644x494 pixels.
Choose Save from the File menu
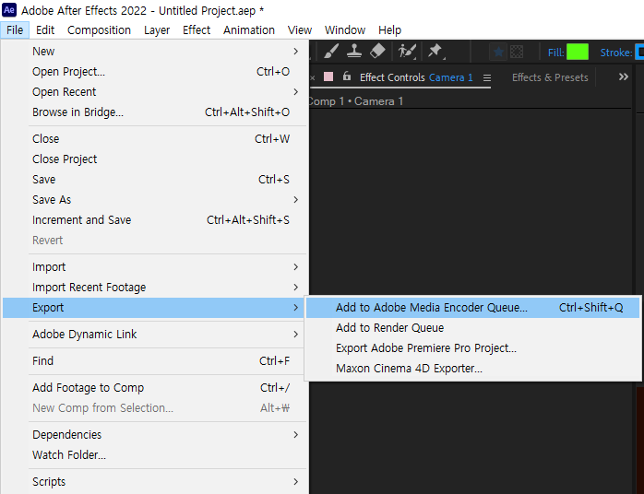coord(154,180)
